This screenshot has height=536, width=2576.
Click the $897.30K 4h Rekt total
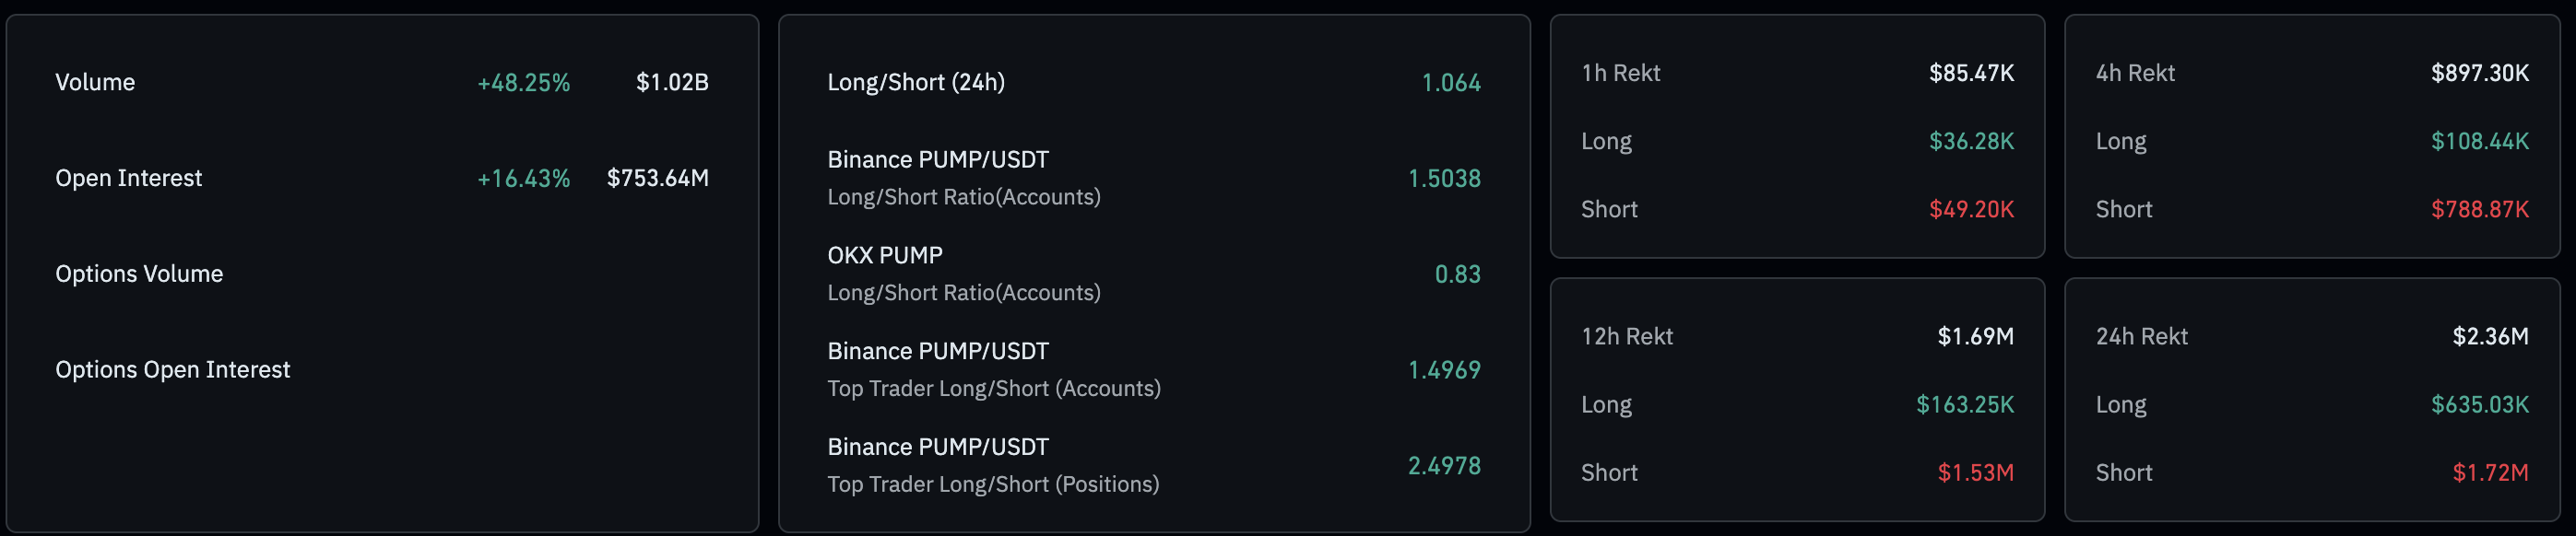tap(2479, 73)
